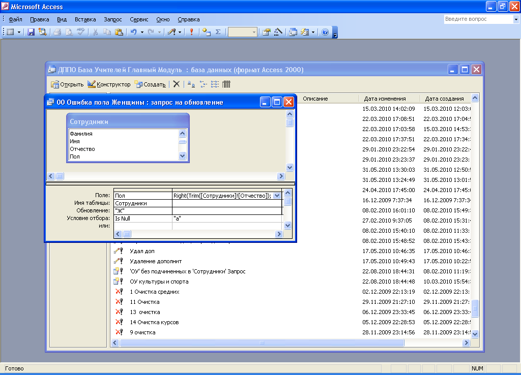Click the Database Window icon

point(293,32)
